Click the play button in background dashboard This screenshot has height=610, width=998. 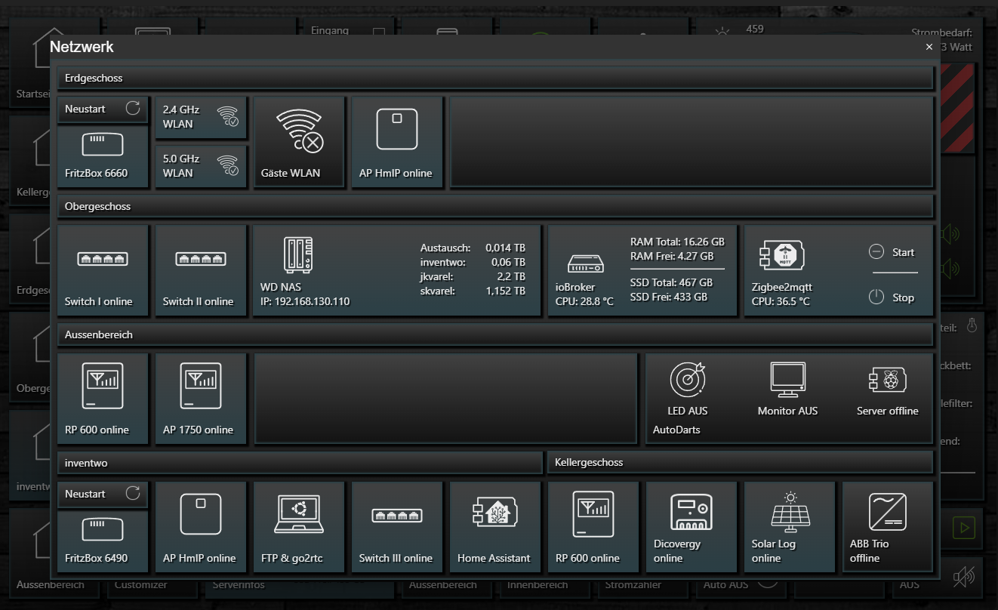coord(963,528)
